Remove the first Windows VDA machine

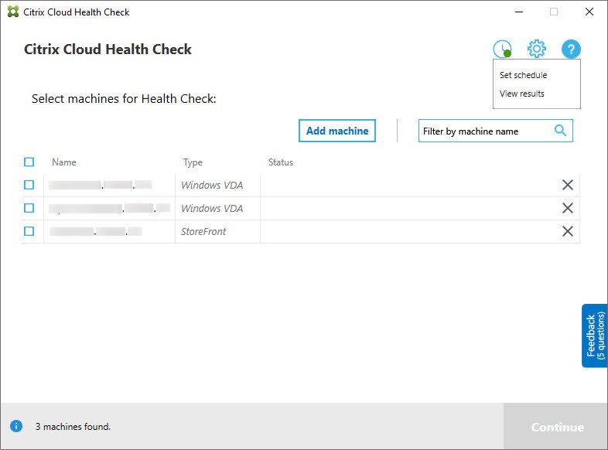point(567,185)
